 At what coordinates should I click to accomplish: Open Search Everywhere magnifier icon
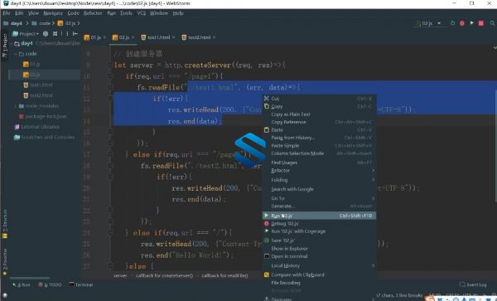coord(492,23)
